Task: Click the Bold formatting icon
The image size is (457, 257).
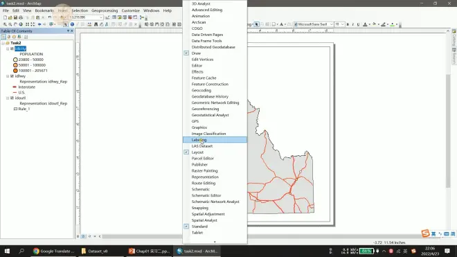Action: point(348,24)
